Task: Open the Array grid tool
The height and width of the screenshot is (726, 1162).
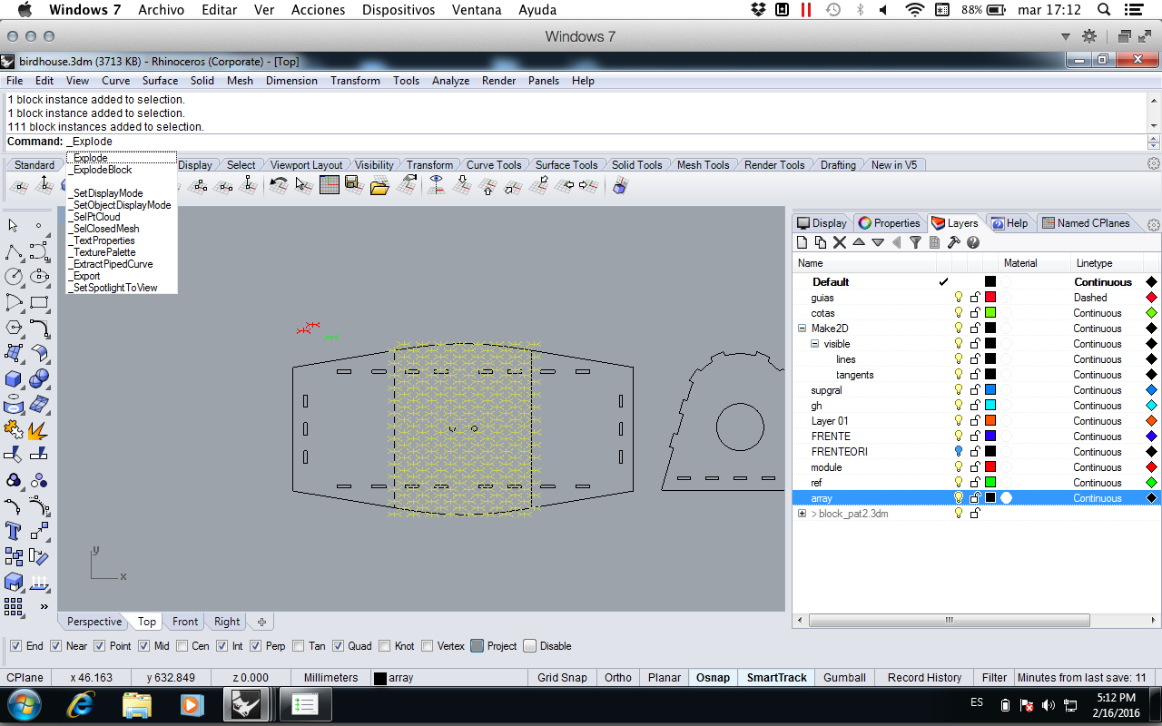Action: click(x=14, y=606)
